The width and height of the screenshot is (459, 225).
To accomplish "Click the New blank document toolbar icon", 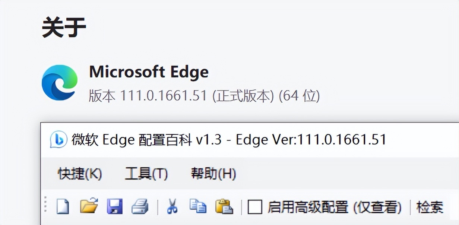I will tap(63, 206).
